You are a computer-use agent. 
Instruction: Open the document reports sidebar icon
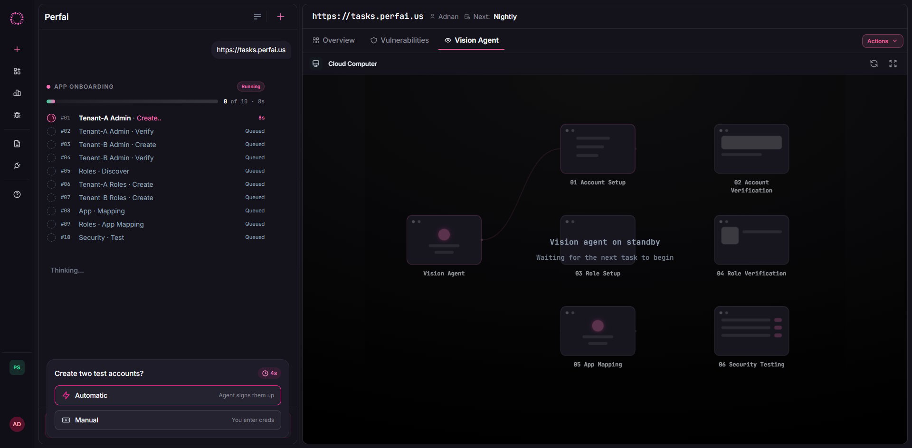pos(17,144)
